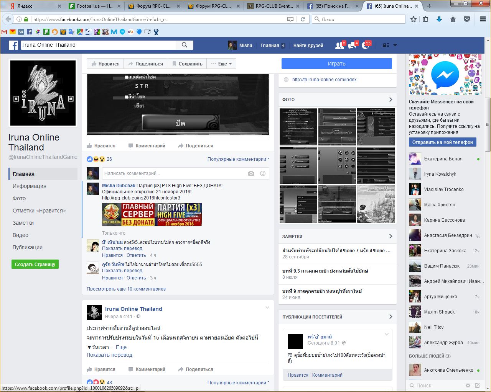
Task: Open friend requests notifications icon
Action: [x=339, y=45]
